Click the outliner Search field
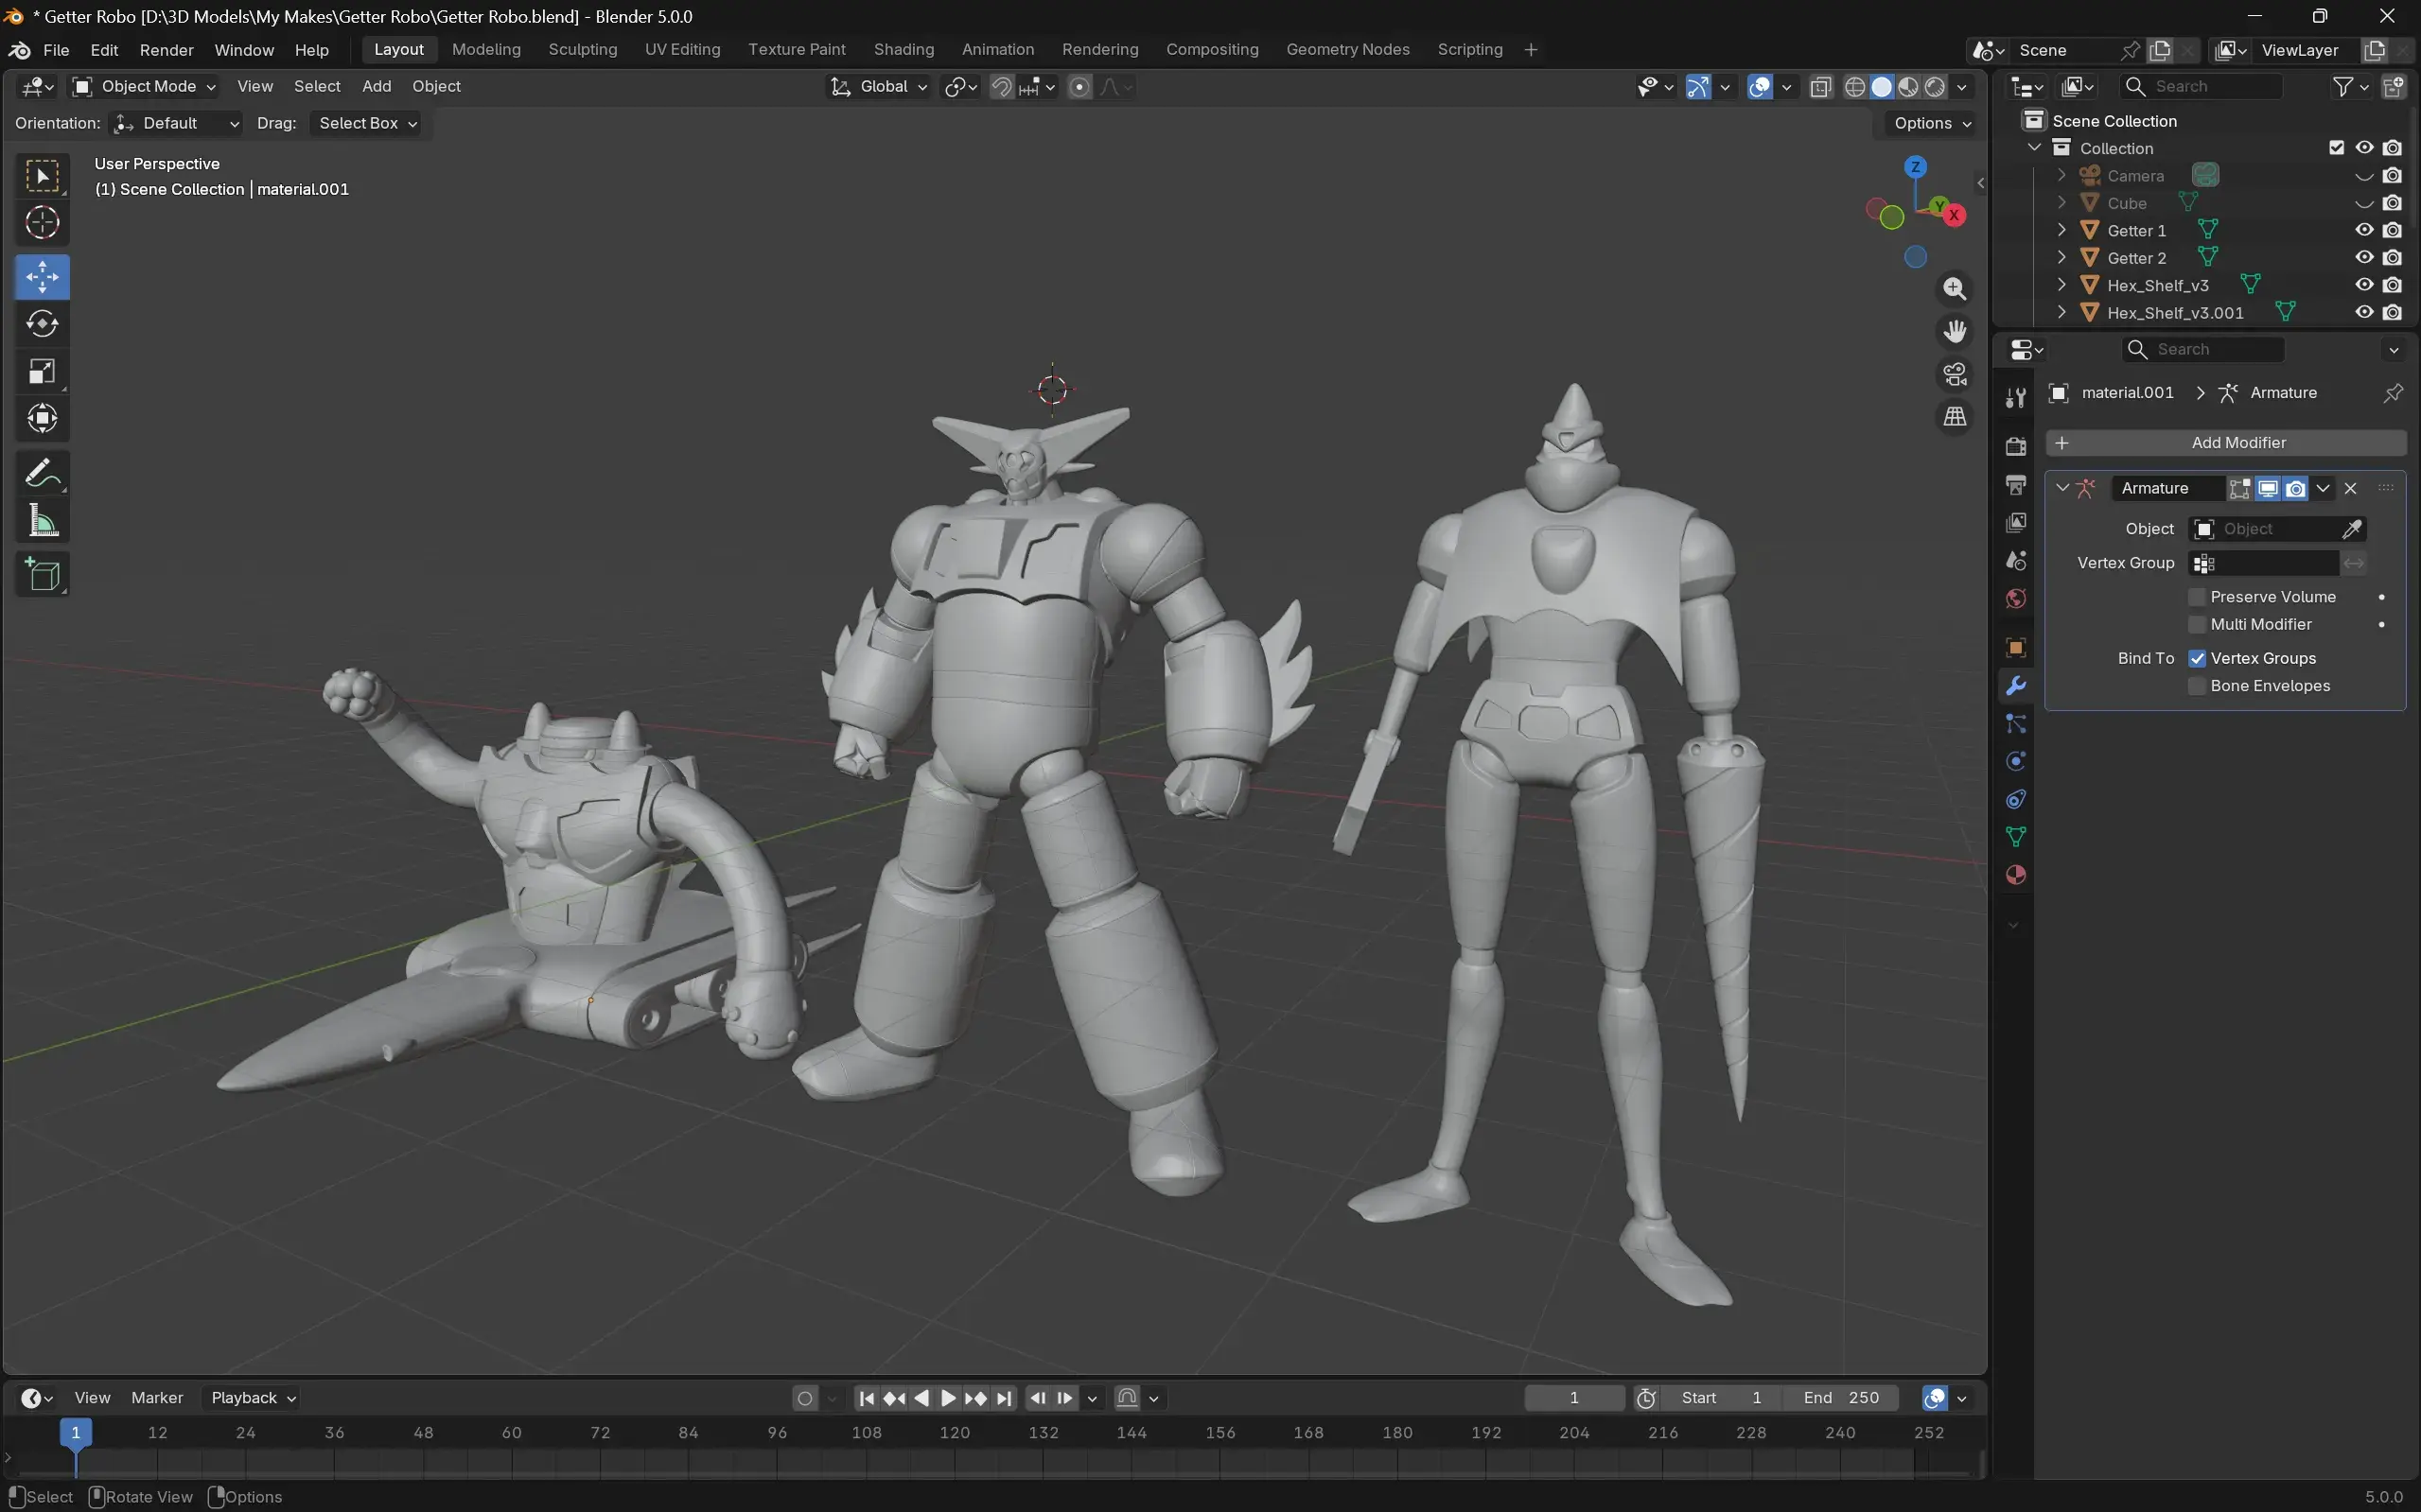 pos(2202,87)
